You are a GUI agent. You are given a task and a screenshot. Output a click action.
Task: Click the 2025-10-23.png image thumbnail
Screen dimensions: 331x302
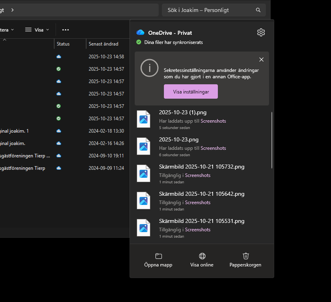[x=144, y=146]
